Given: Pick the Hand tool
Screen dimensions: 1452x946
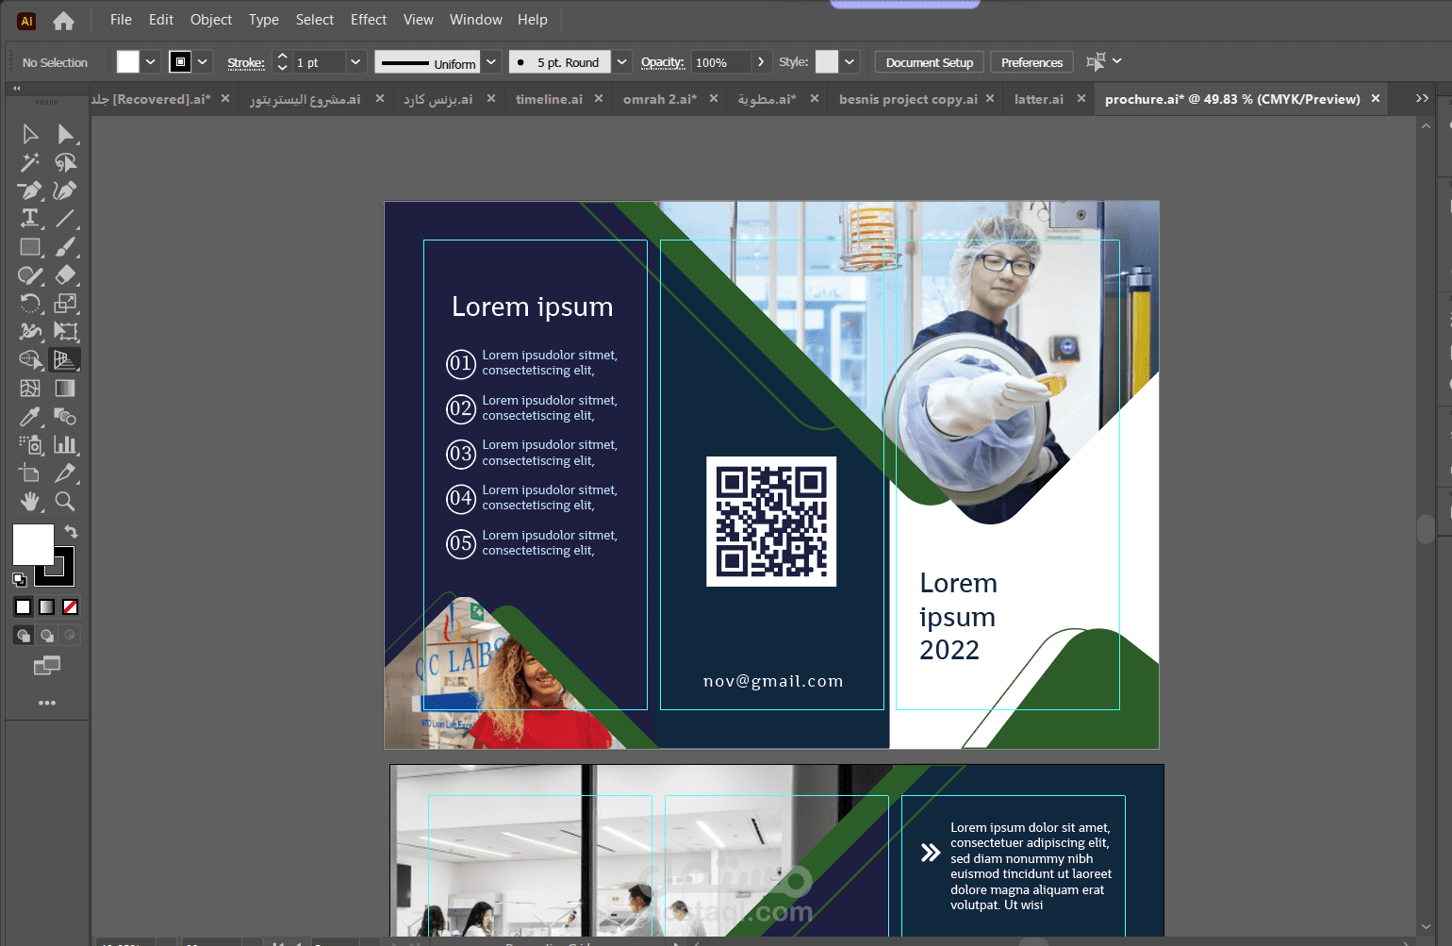Looking at the screenshot, I should coord(30,502).
